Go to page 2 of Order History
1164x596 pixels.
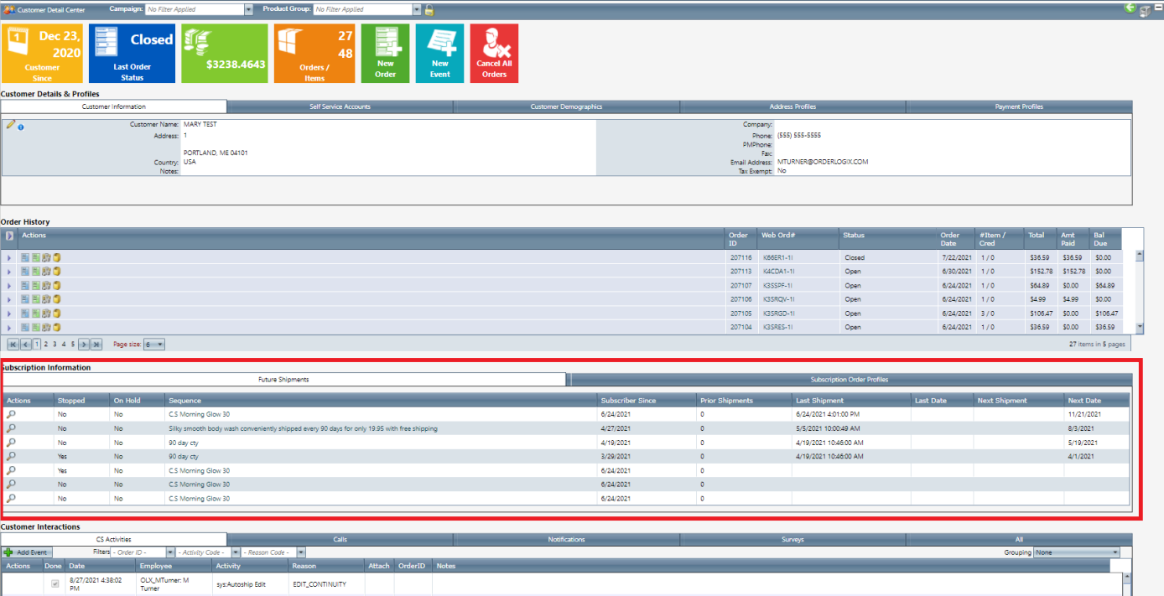(x=45, y=345)
